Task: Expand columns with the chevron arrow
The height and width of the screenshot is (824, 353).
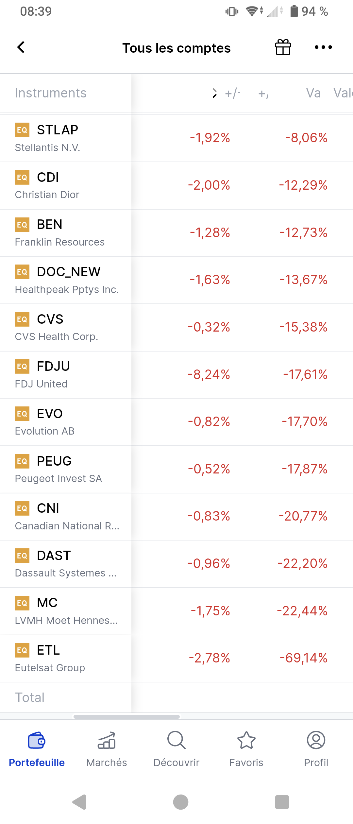Action: tap(214, 93)
